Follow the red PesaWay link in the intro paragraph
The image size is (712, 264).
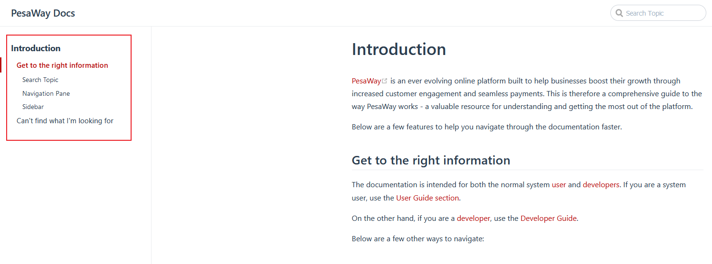[x=366, y=81]
